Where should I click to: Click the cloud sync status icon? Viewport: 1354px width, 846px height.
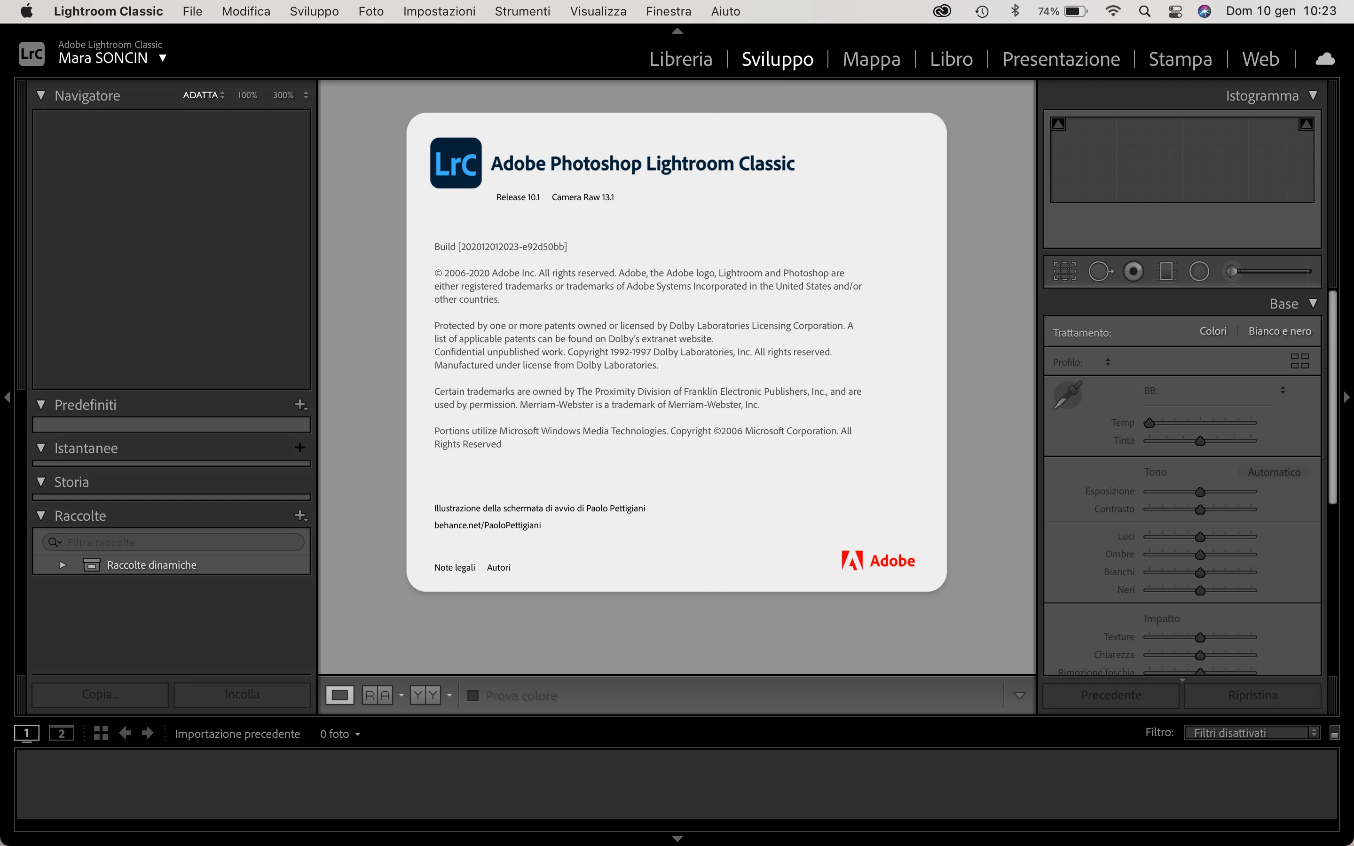1325,59
